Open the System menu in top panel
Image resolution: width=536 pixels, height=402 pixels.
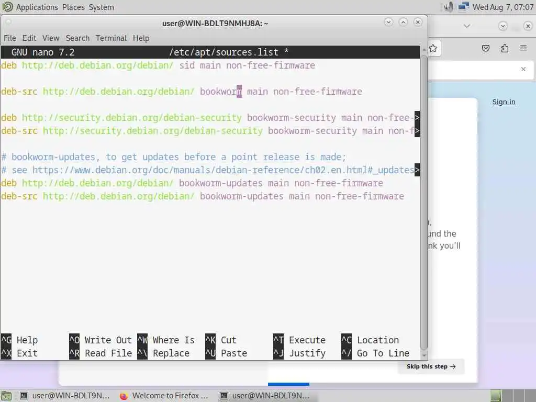[102, 7]
